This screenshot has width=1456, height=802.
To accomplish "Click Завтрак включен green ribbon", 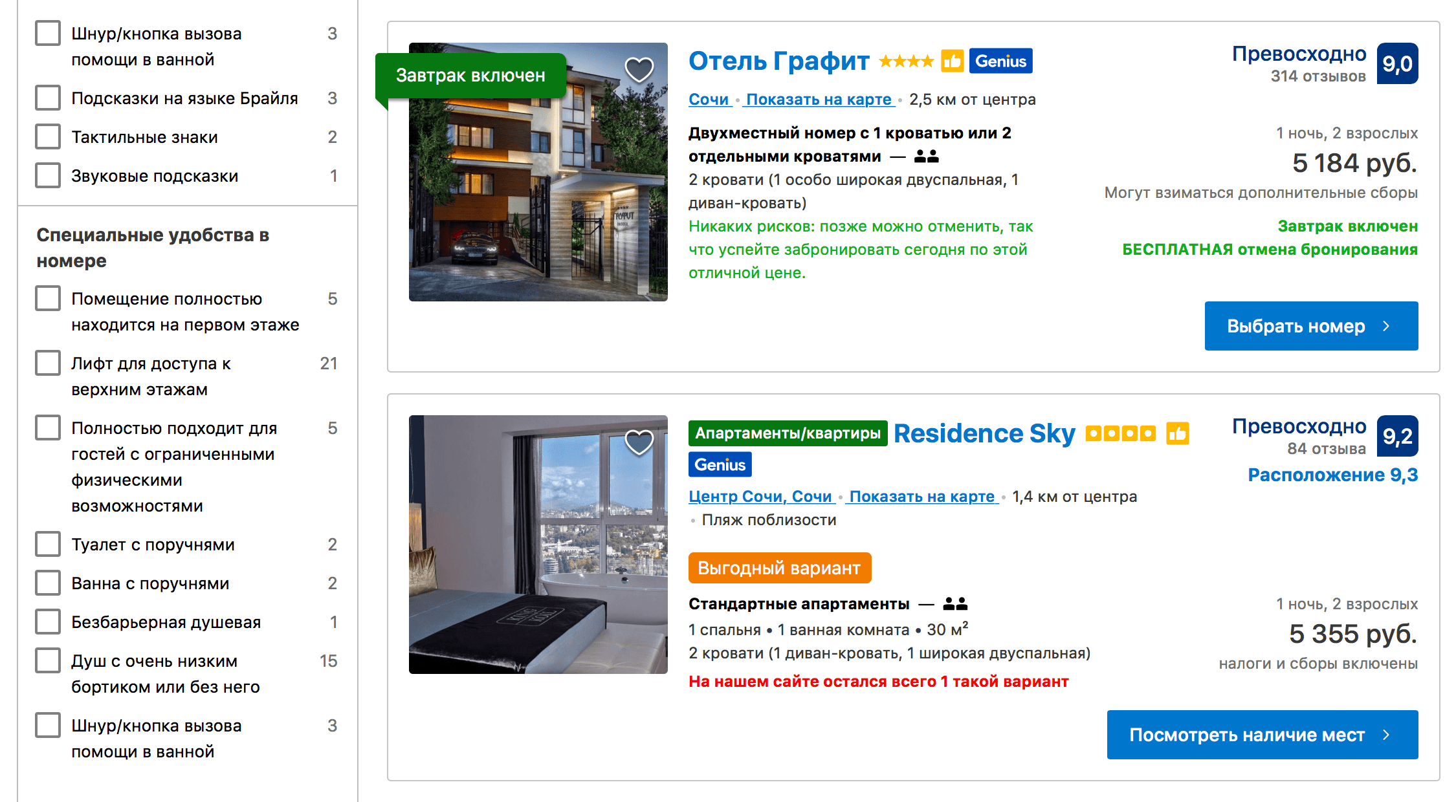I will (x=470, y=76).
